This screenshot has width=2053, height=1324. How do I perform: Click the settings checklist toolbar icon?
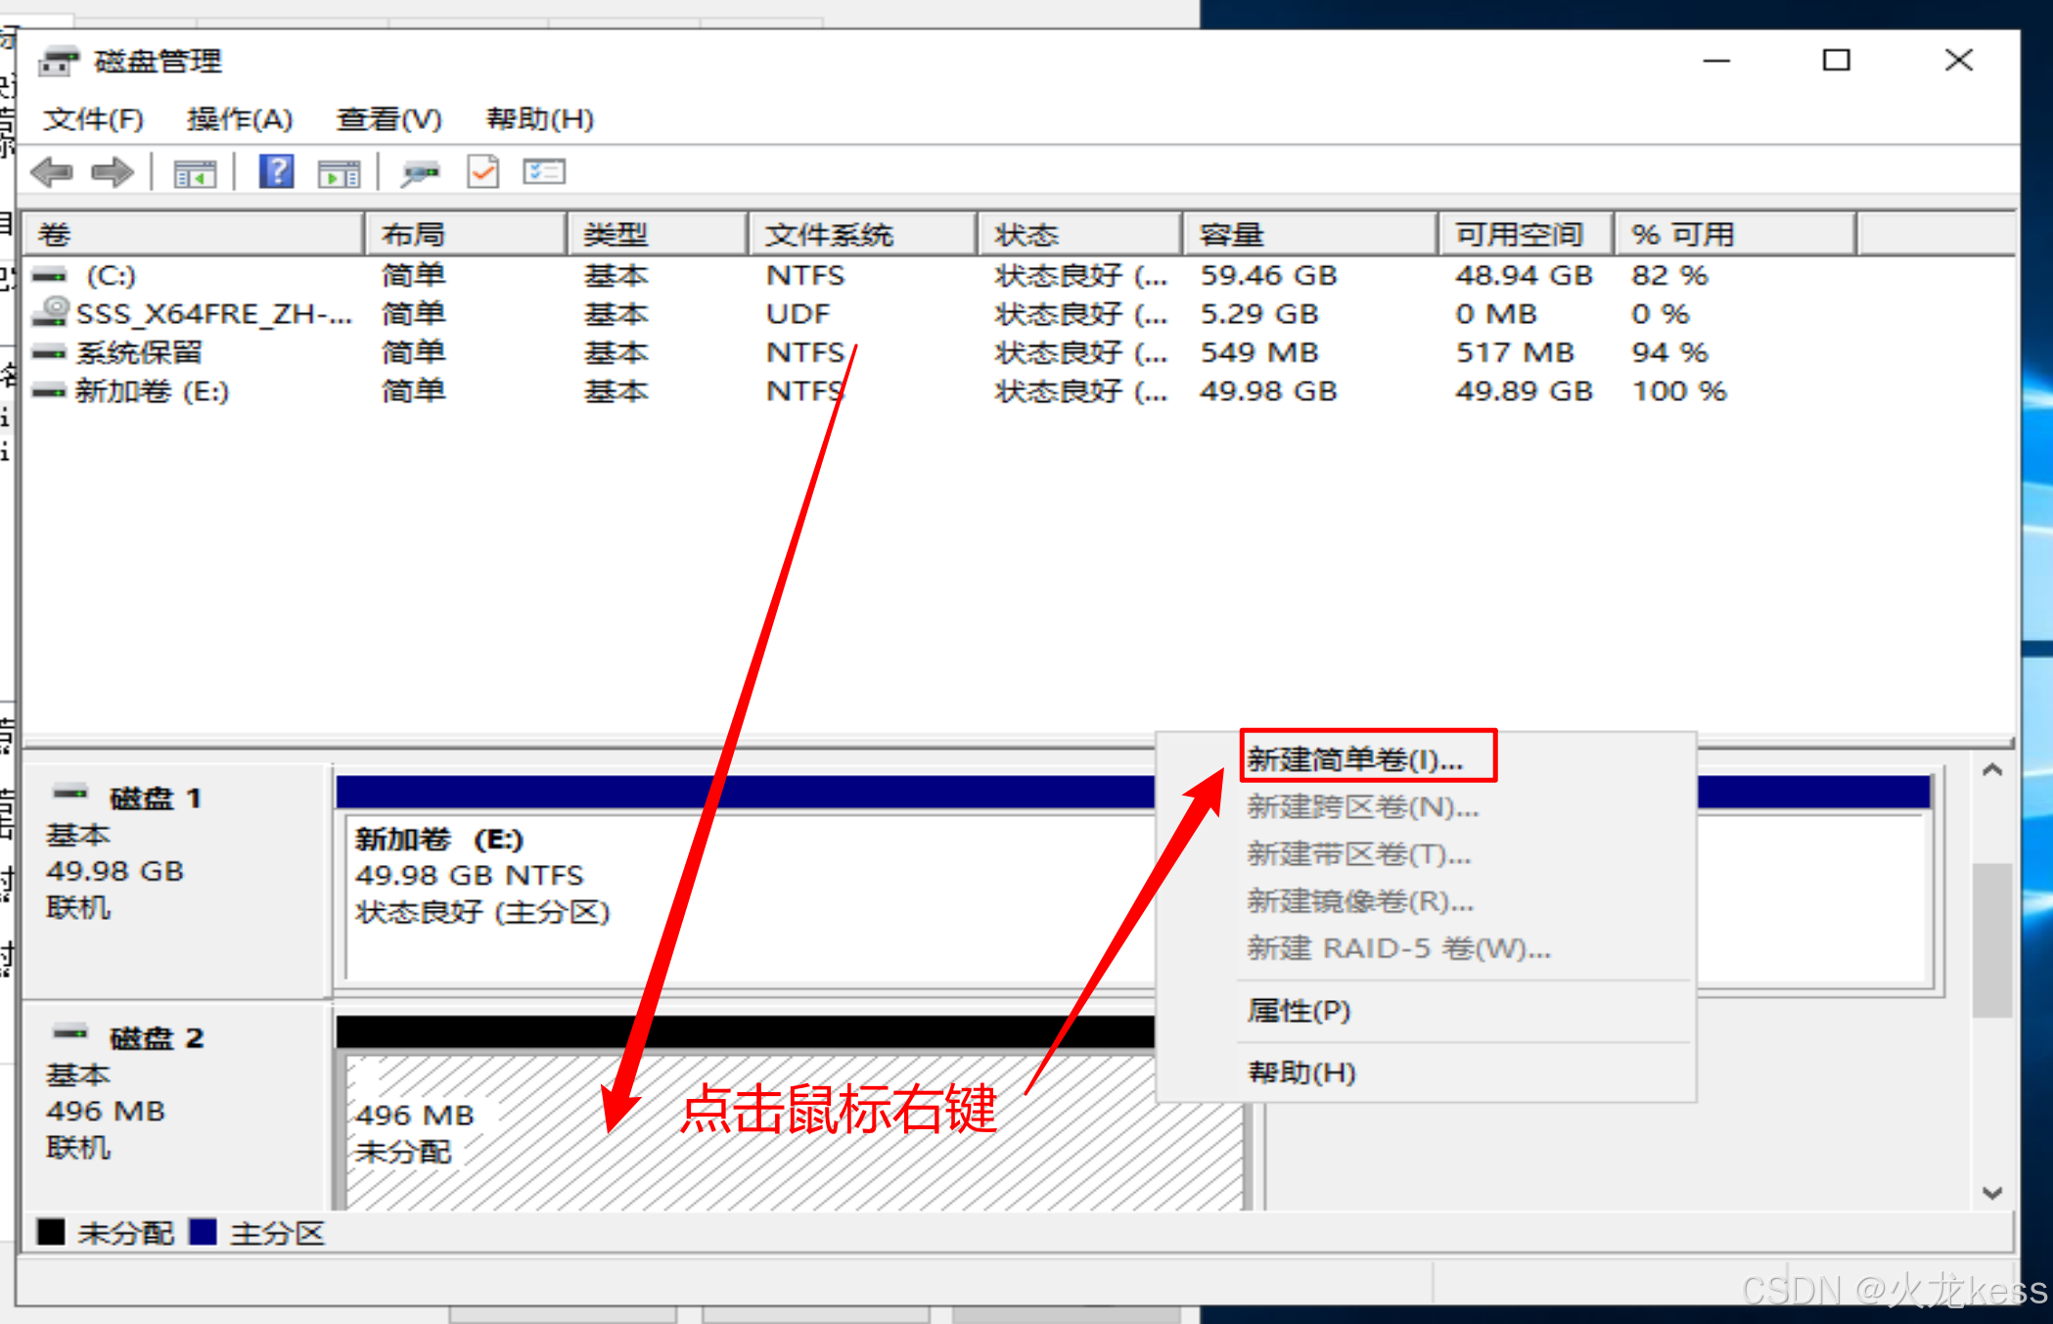tap(544, 172)
